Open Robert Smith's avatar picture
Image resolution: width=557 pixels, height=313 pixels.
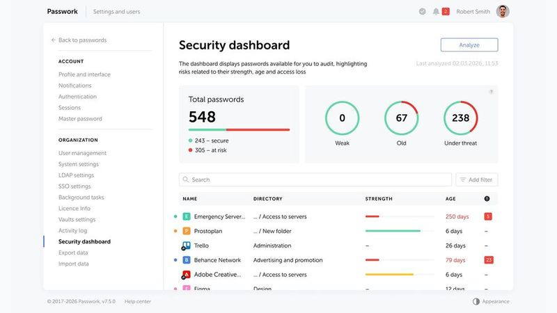502,11
